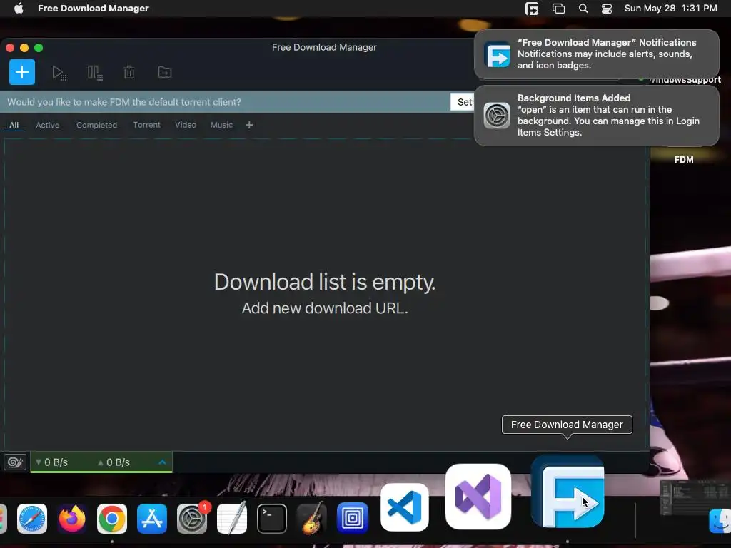Open Visual Studio Code from the Dock
The image size is (731, 548).
pyautogui.click(x=404, y=507)
